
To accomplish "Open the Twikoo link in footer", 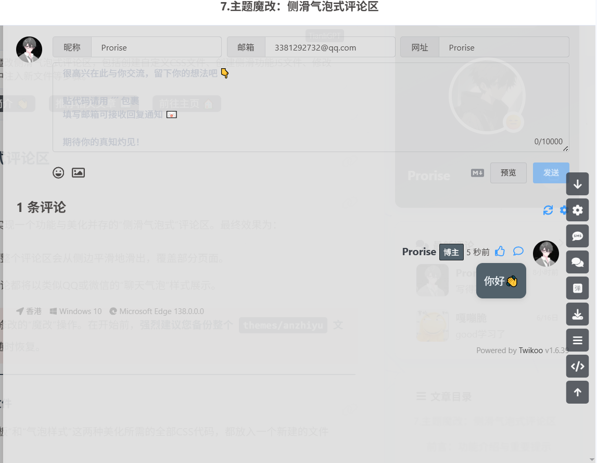I will 530,351.
